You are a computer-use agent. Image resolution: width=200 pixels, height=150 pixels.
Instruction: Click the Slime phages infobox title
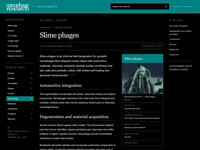coord(133,59)
